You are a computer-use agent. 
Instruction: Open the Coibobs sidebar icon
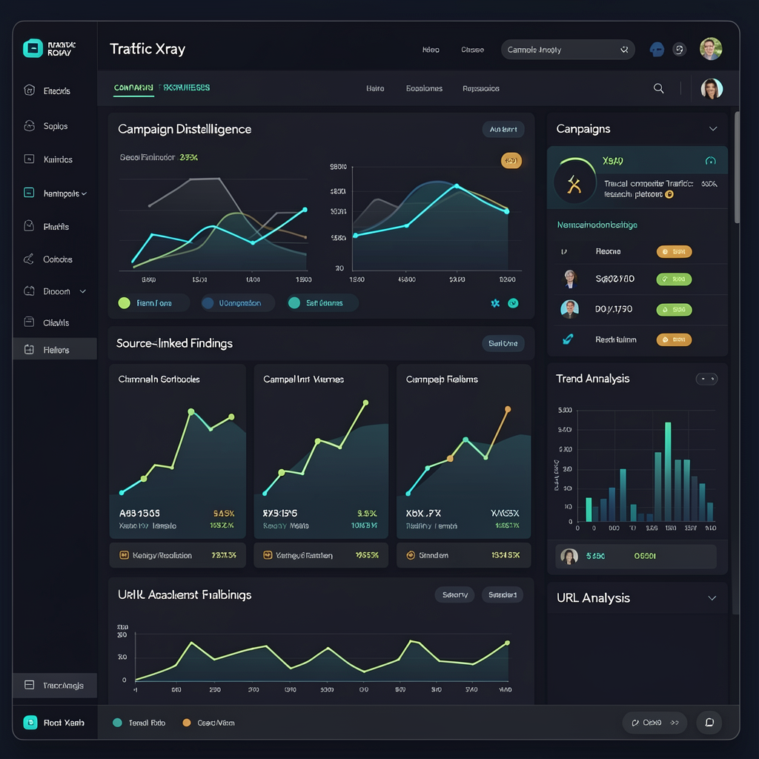coord(29,259)
